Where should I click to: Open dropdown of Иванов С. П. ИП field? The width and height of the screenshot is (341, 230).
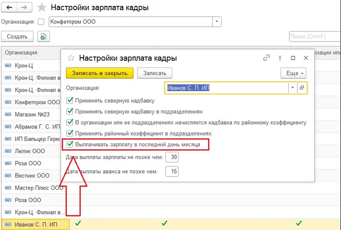pyautogui.click(x=293, y=88)
